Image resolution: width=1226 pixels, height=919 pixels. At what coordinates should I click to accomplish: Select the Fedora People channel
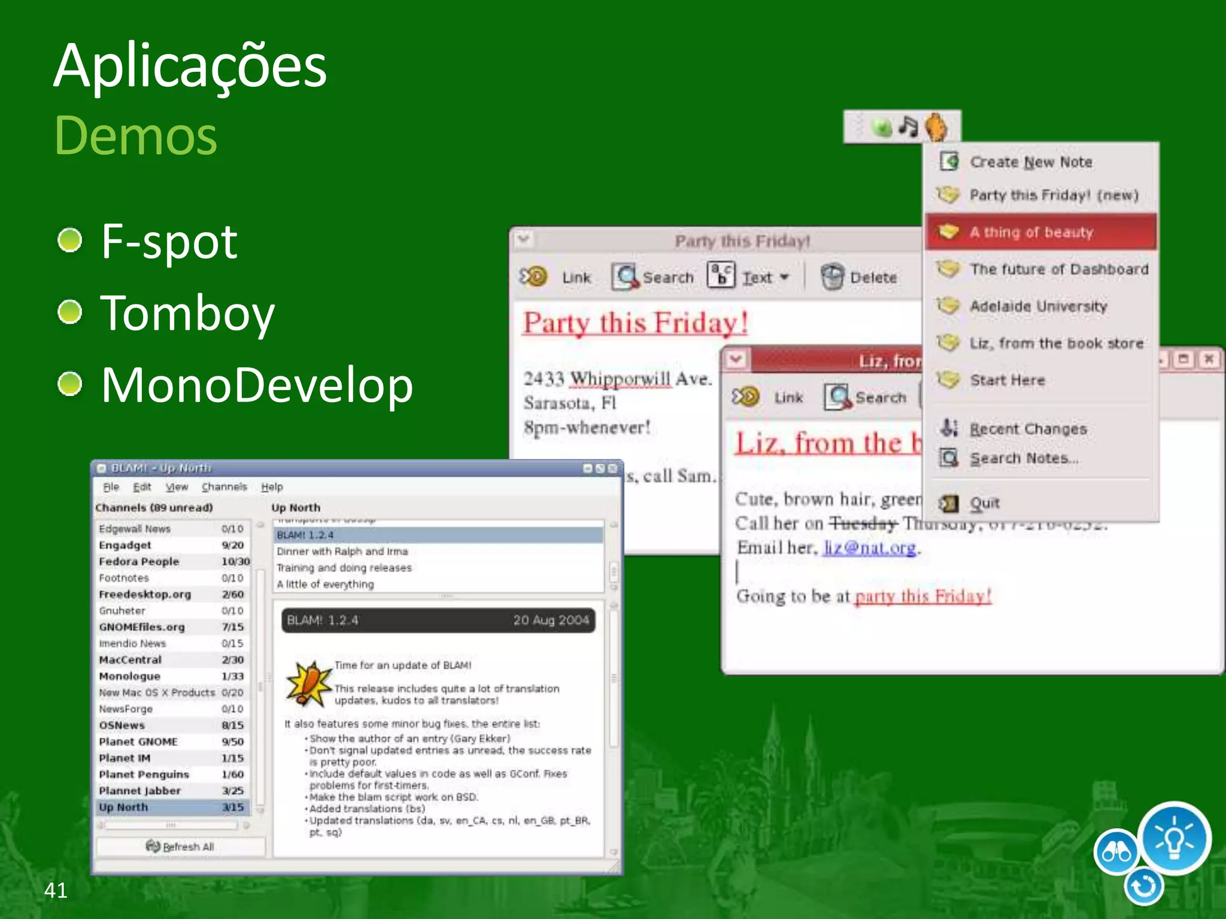tap(172, 561)
